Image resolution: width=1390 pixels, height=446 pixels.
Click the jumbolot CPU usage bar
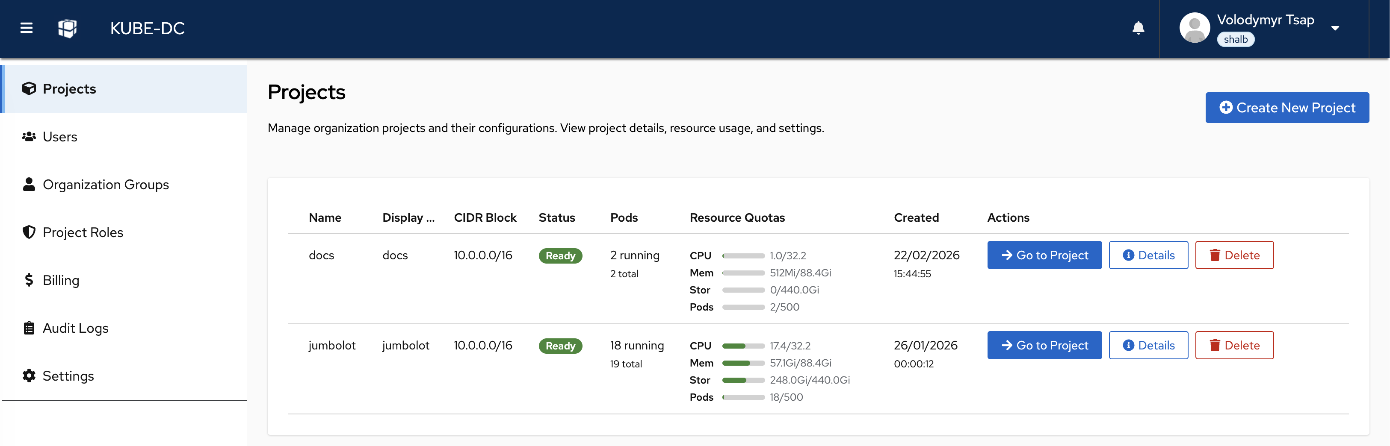743,346
